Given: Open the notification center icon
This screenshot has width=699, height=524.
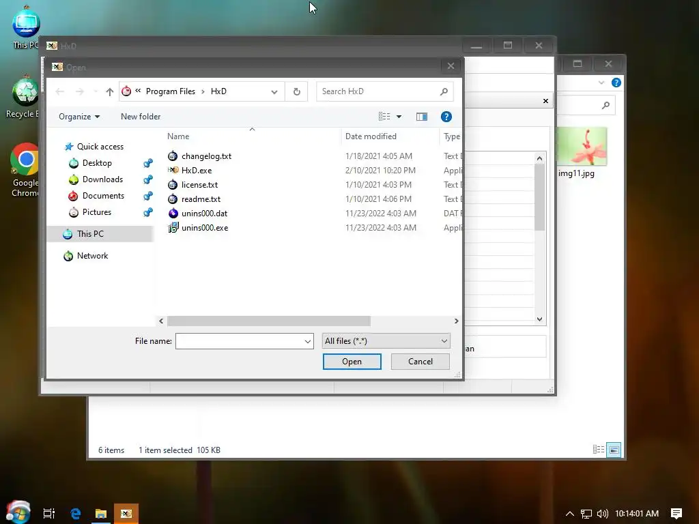Looking at the screenshot, I should [676, 514].
